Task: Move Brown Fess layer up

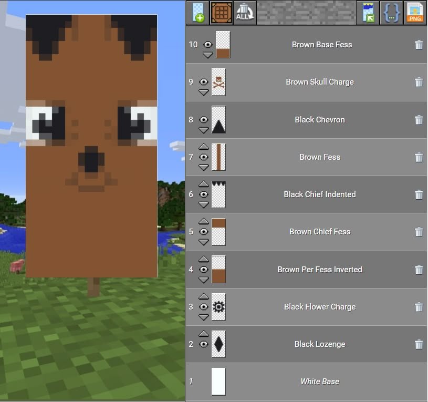Action: [x=204, y=147]
